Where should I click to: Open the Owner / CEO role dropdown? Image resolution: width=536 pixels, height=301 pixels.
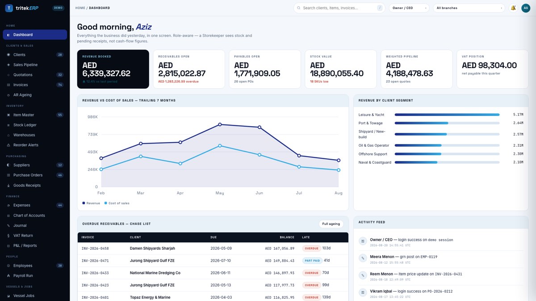[x=409, y=8]
